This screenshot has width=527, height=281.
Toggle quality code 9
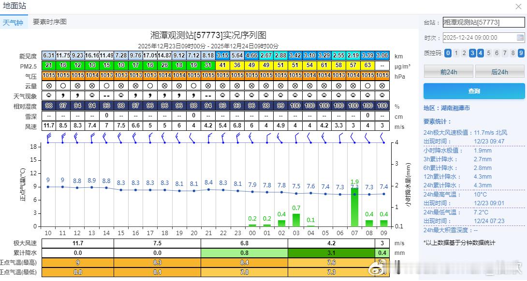pyautogui.click(x=521, y=53)
